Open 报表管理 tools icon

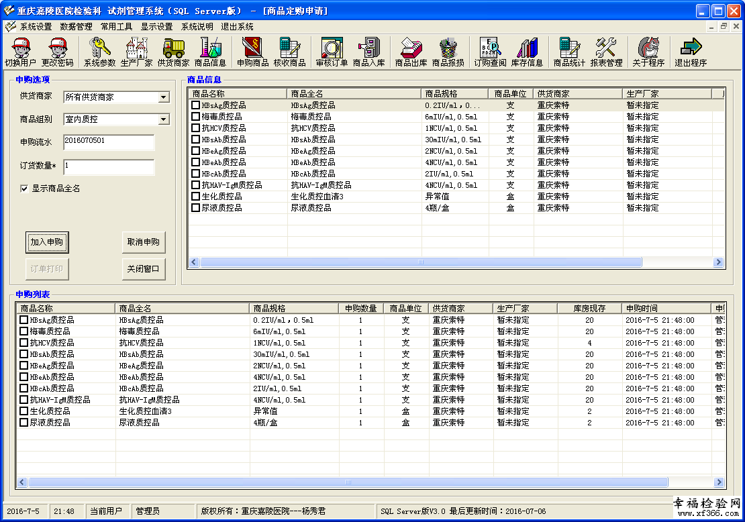coord(606,52)
